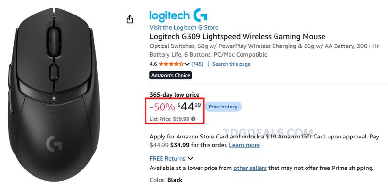Click the product title Logitech G309 Lightspeed
Viewport: 388px width, 184px height.
(237, 37)
